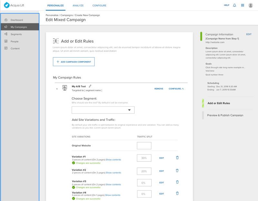The height and width of the screenshot is (201, 258).
Task: Click the pencil icon next to My A/B Test
Action: click(x=90, y=86)
